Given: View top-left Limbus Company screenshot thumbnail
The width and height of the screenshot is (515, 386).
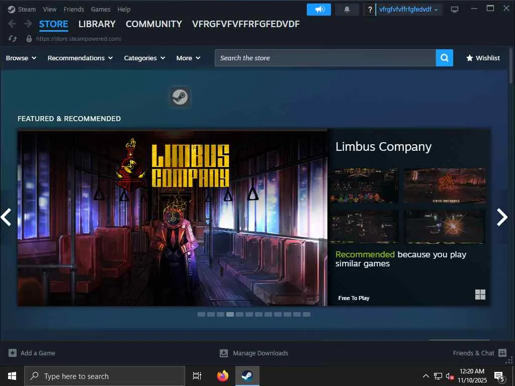Looking at the screenshot, I should coord(364,186).
